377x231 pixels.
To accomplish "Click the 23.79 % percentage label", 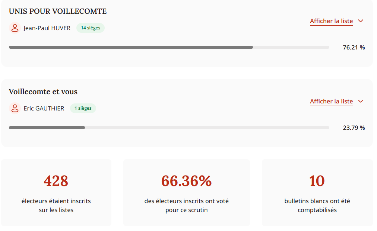I will pyautogui.click(x=354, y=128).
